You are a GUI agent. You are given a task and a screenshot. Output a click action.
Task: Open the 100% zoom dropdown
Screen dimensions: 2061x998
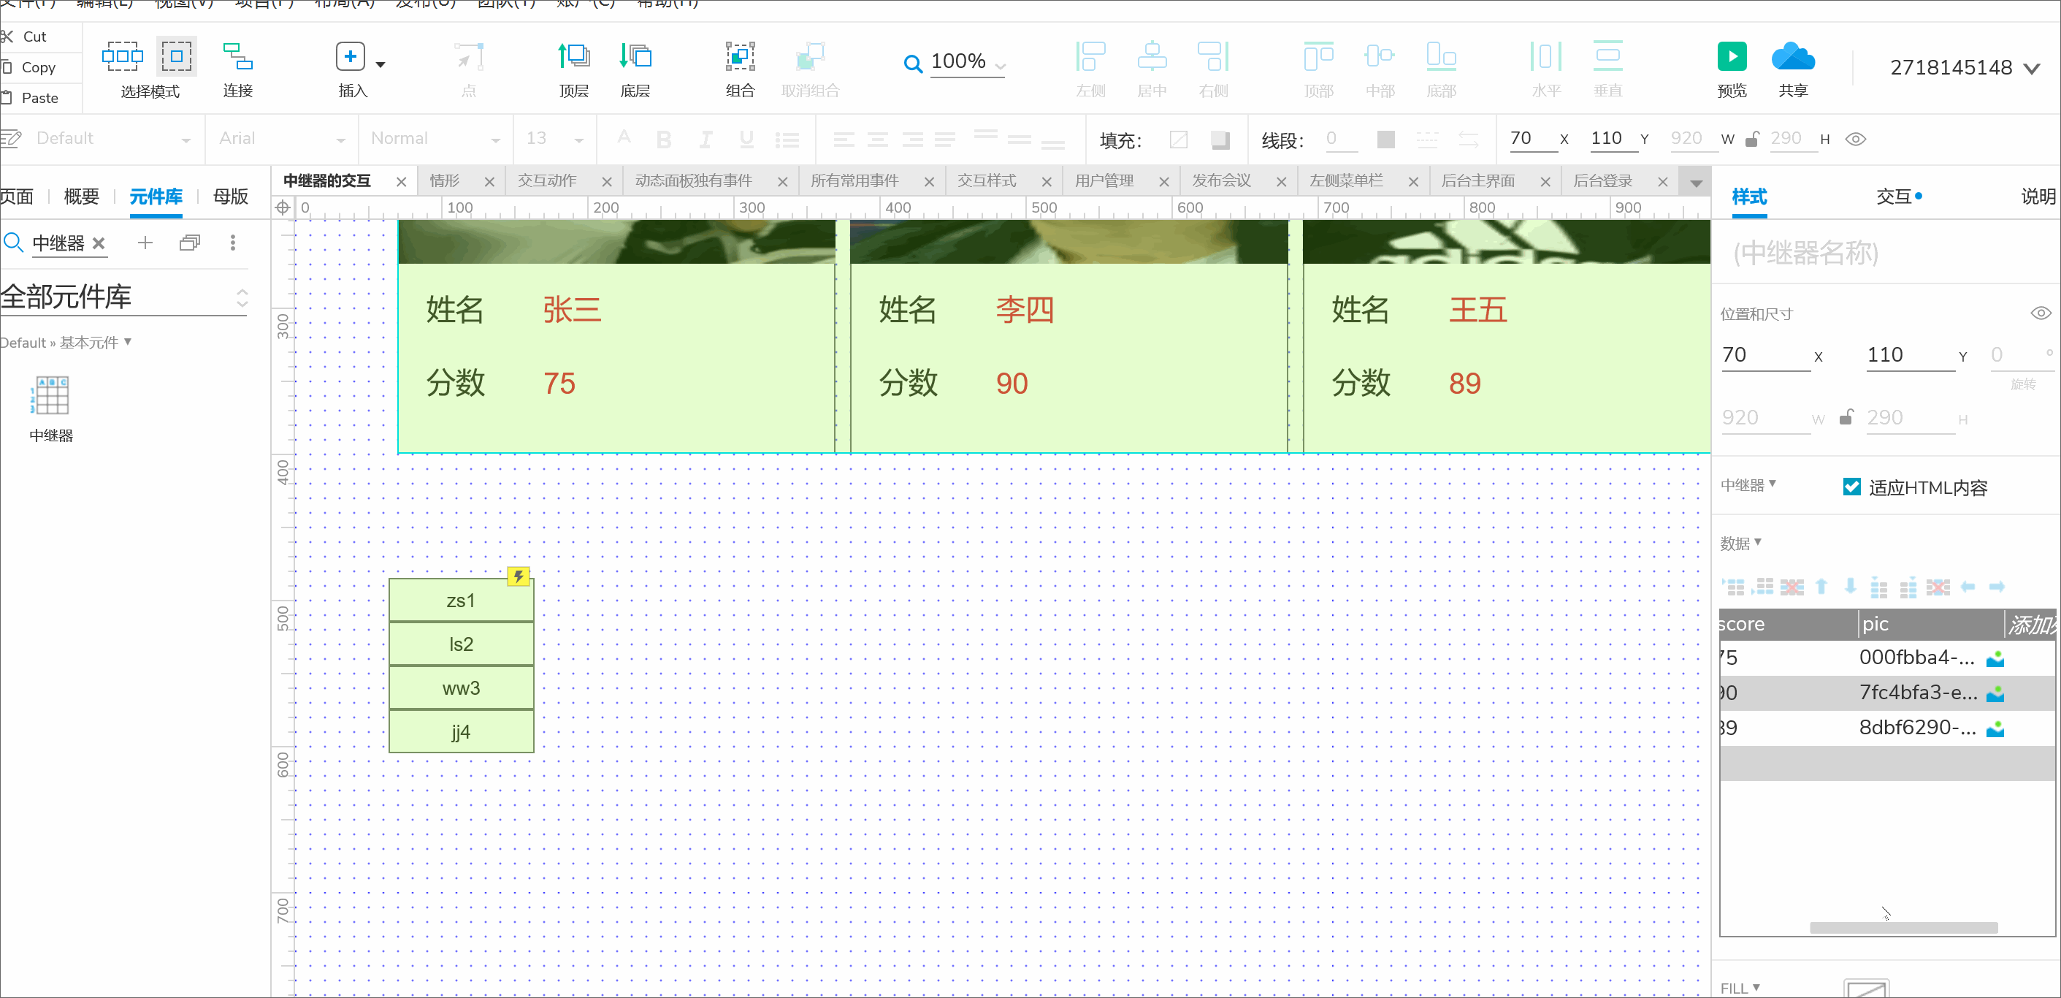pos(1000,65)
